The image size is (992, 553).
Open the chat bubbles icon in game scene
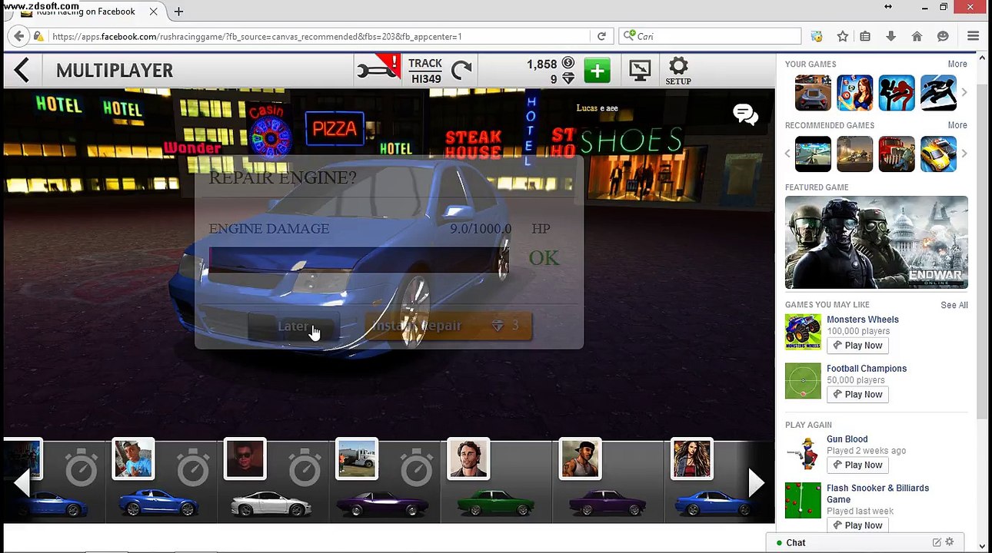click(x=745, y=114)
